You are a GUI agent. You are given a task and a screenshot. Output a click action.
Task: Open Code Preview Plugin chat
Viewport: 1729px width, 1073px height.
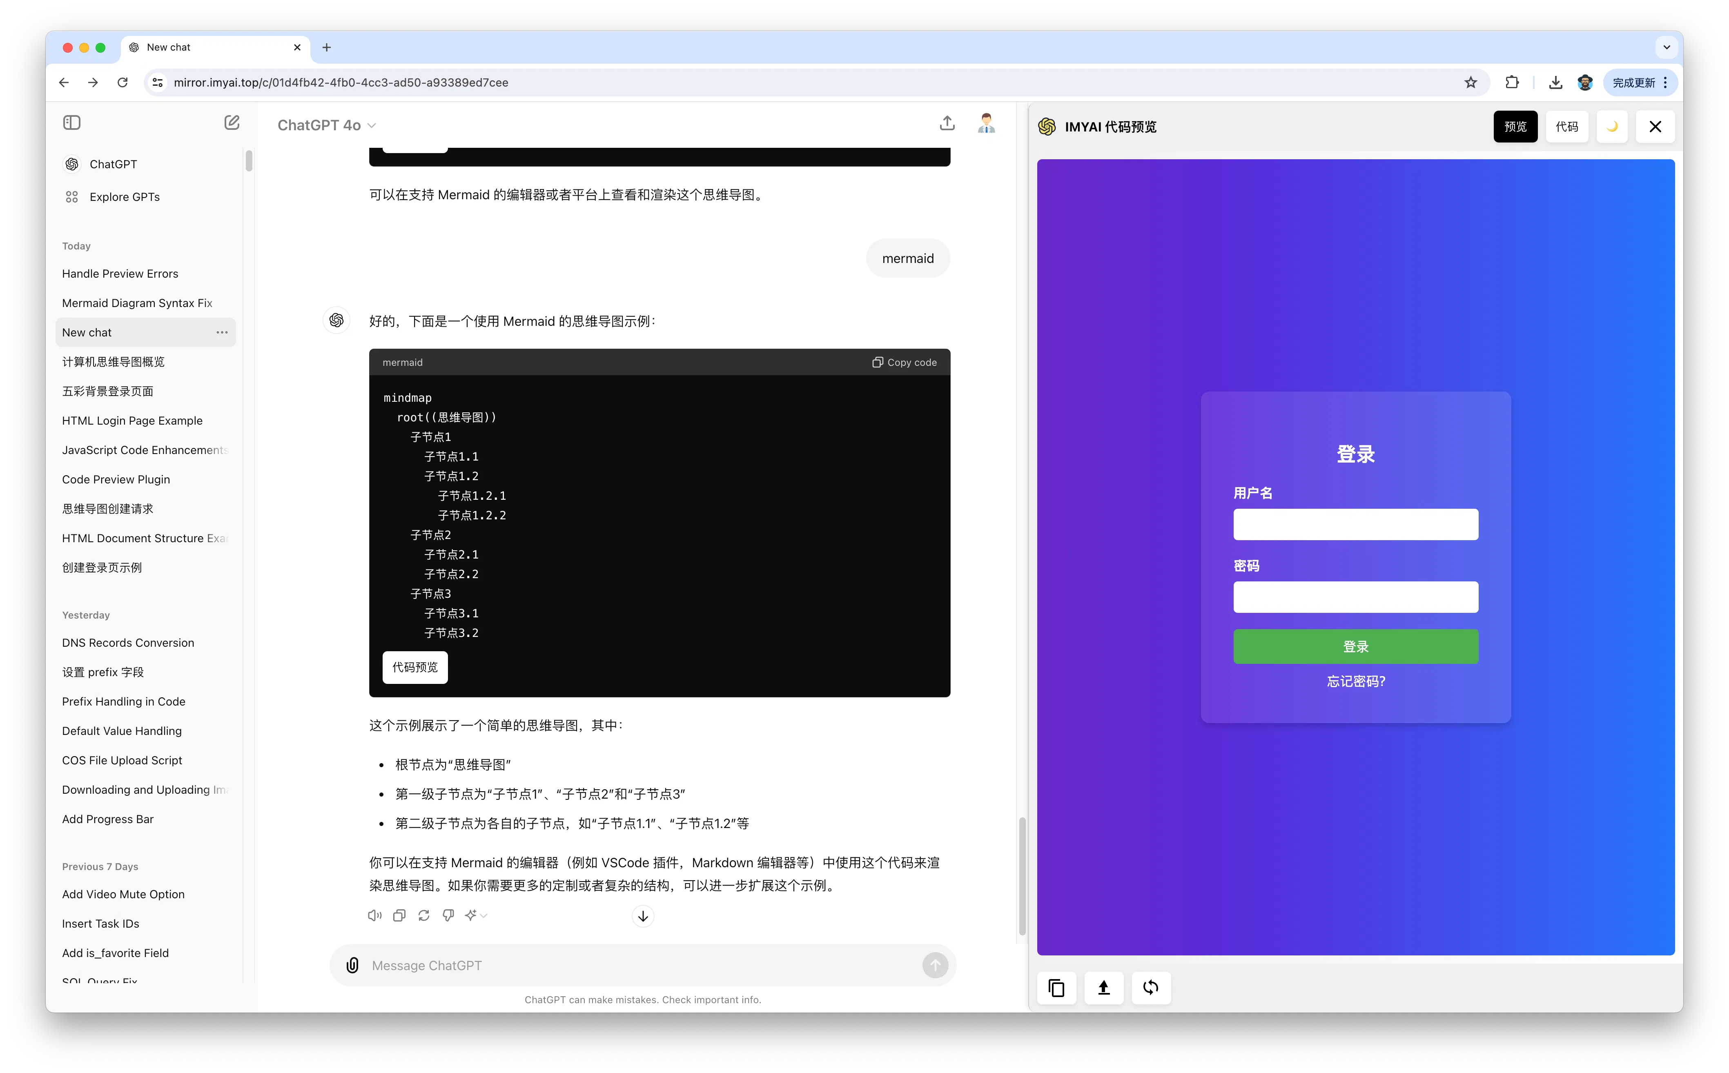(x=145, y=480)
